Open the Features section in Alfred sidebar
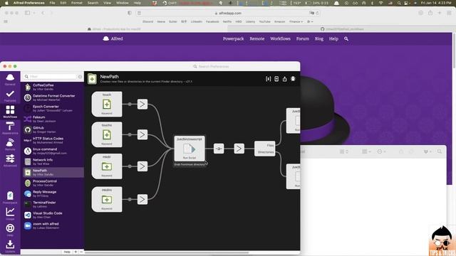The image size is (456, 256). tap(10, 96)
